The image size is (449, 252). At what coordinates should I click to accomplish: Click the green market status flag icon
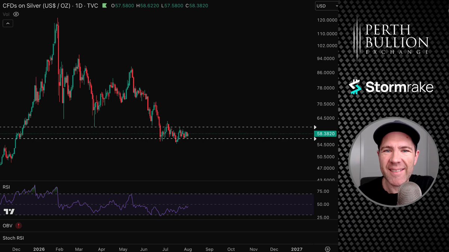coord(104,6)
